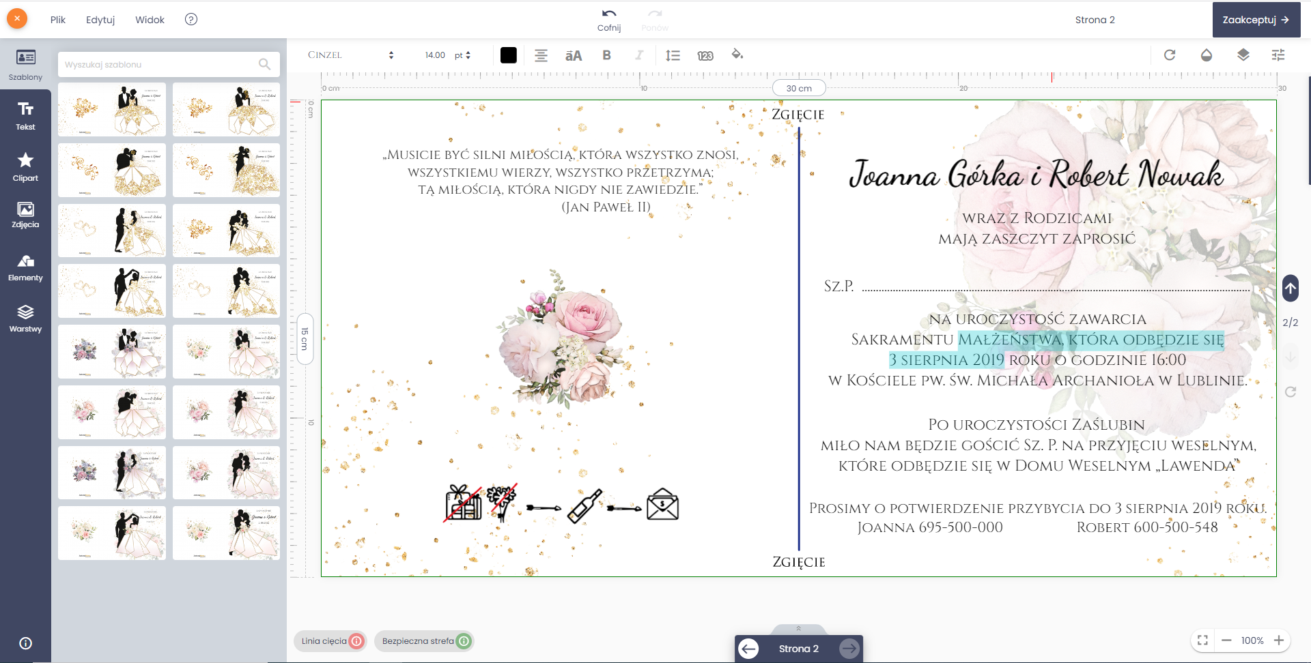Click the text alignment icon
This screenshot has height=663, width=1311.
(x=541, y=55)
